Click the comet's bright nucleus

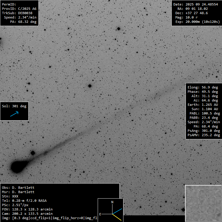(17, 166)
